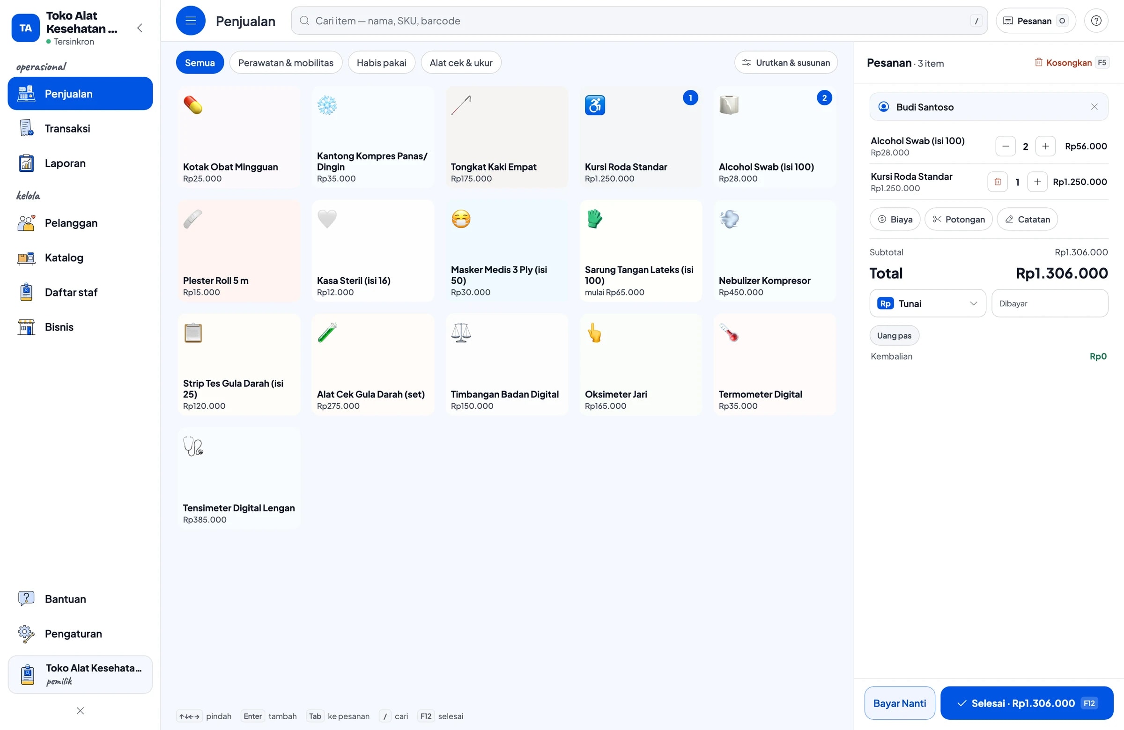Screen dimensions: 1124x730
Task: Add Tensimeter Digital Lengan stethoscope item
Action: (238, 479)
